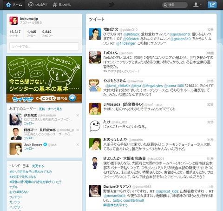Change the Japan trends location
The height and width of the screenshot is (211, 223).
click(38, 166)
